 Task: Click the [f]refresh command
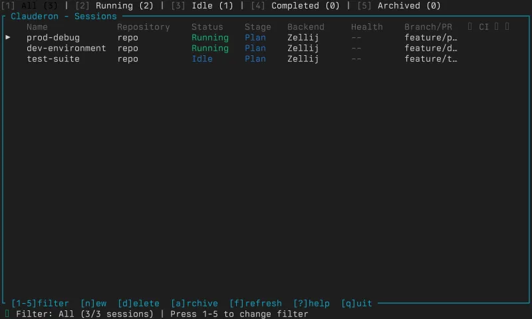pyautogui.click(x=255, y=303)
